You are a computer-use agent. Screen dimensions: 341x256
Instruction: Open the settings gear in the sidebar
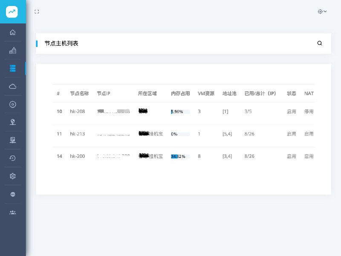[x=12, y=176]
